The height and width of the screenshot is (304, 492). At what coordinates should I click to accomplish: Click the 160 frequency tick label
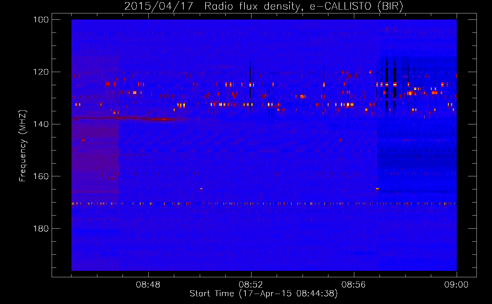41,176
